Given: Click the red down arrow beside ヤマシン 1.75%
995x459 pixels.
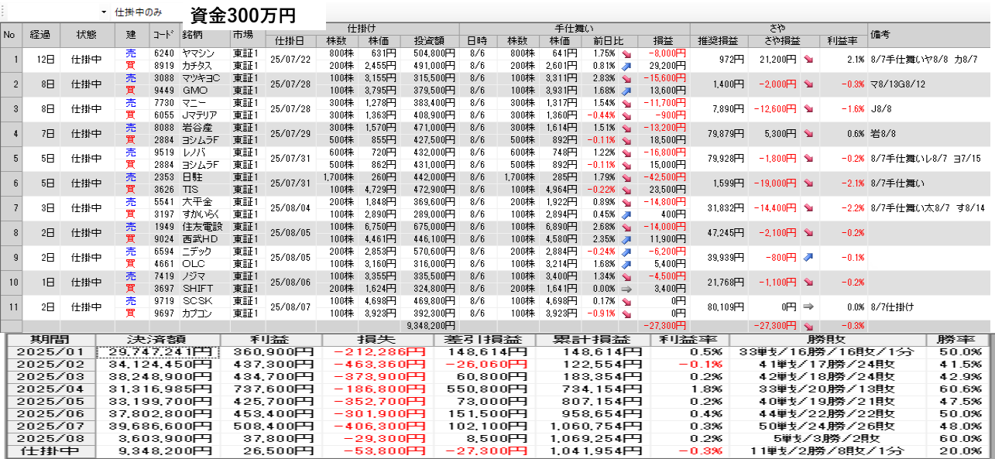Looking at the screenshot, I should tap(626, 54).
